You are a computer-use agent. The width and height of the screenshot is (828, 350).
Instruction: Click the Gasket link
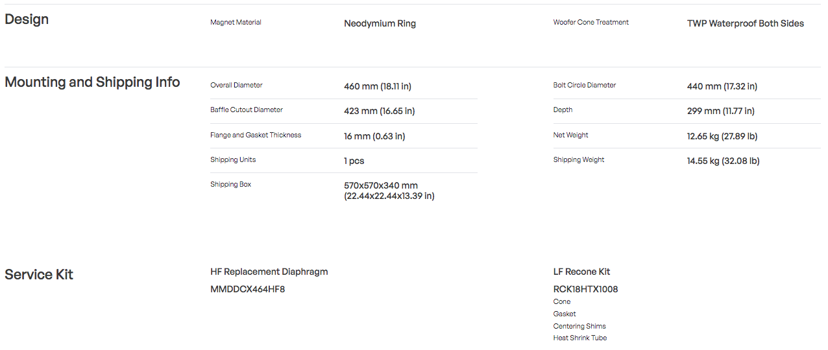565,314
